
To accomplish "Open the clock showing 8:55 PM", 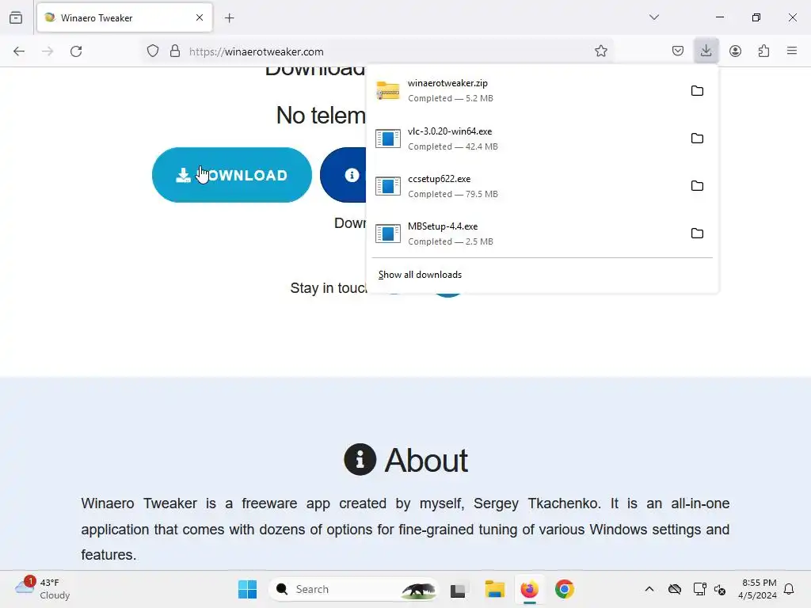I will (758, 589).
